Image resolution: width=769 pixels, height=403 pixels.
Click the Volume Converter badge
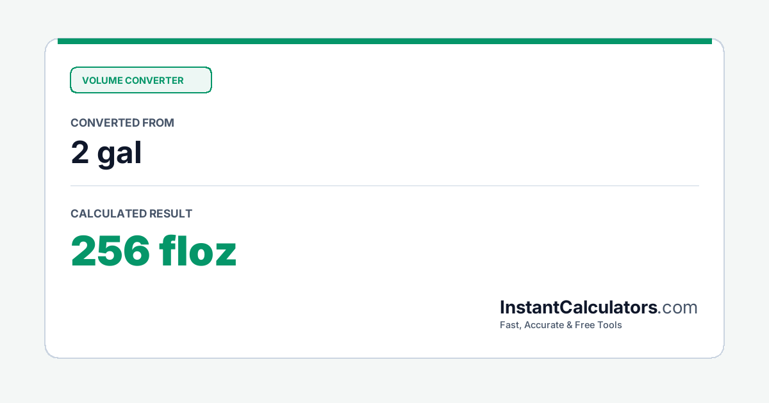click(x=140, y=80)
